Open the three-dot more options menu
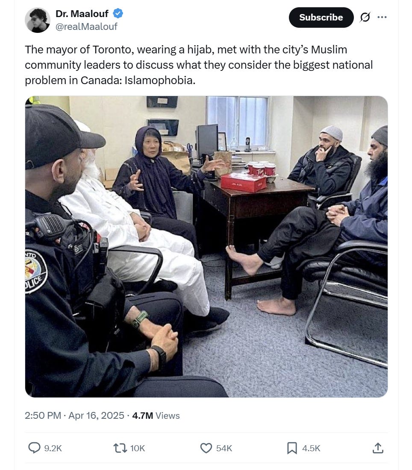 [382, 17]
